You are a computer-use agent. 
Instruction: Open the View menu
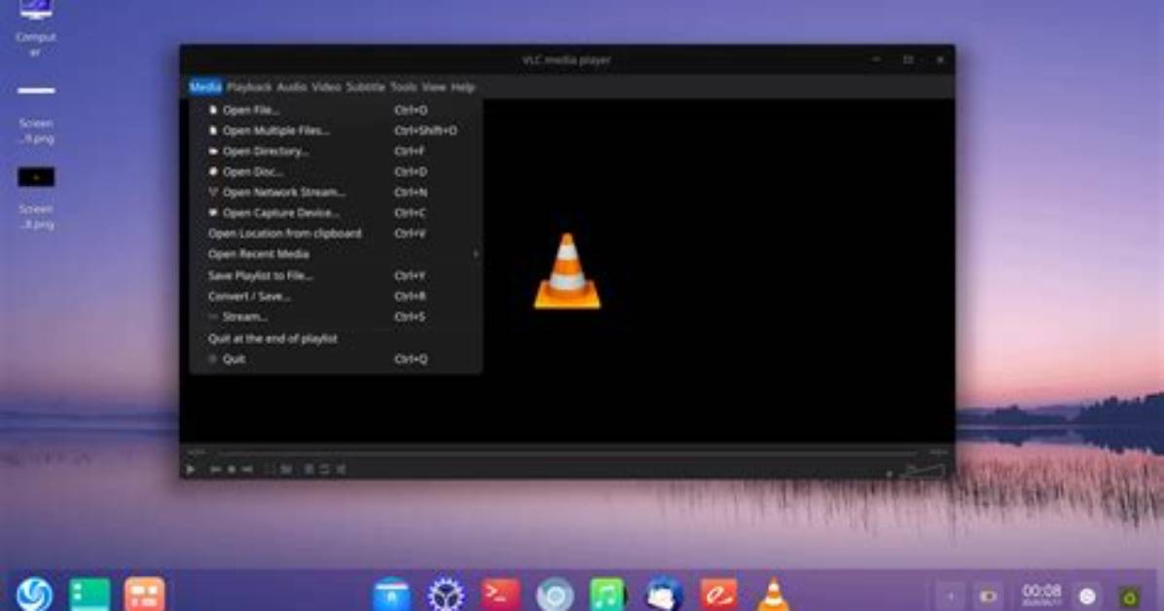pos(433,87)
